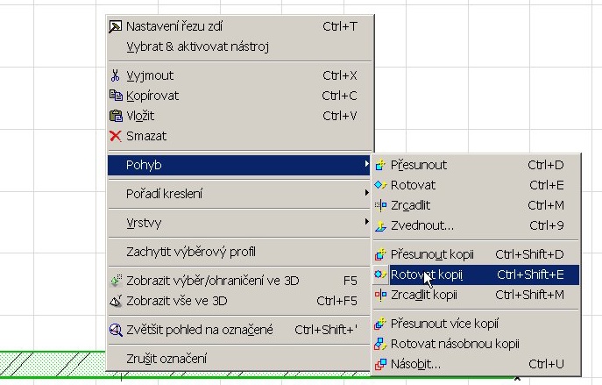Click the green hatched wall element

[x=53, y=364]
